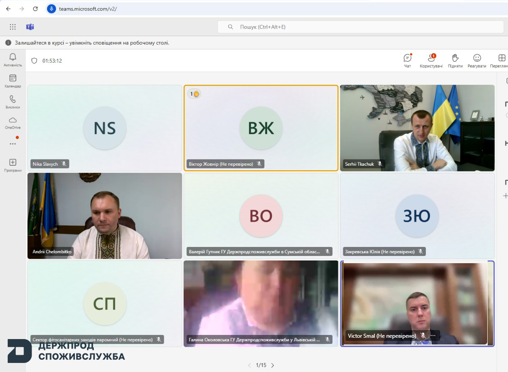
Task: Click the Teams logo in header
Action: click(30, 27)
